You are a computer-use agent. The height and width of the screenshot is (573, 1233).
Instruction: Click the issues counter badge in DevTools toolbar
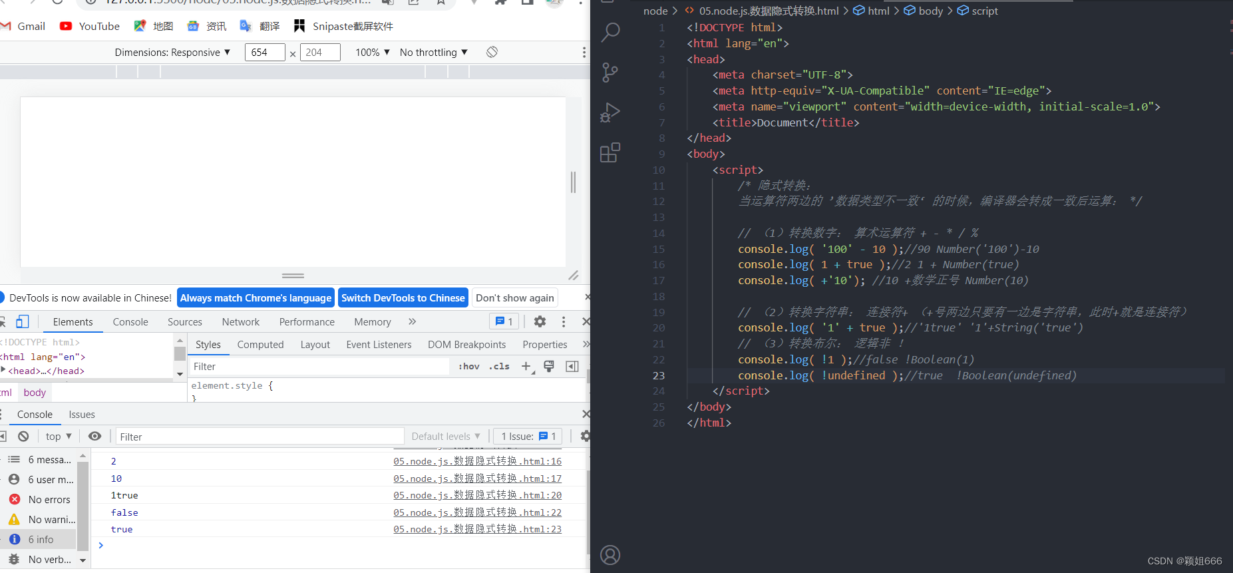[504, 321]
